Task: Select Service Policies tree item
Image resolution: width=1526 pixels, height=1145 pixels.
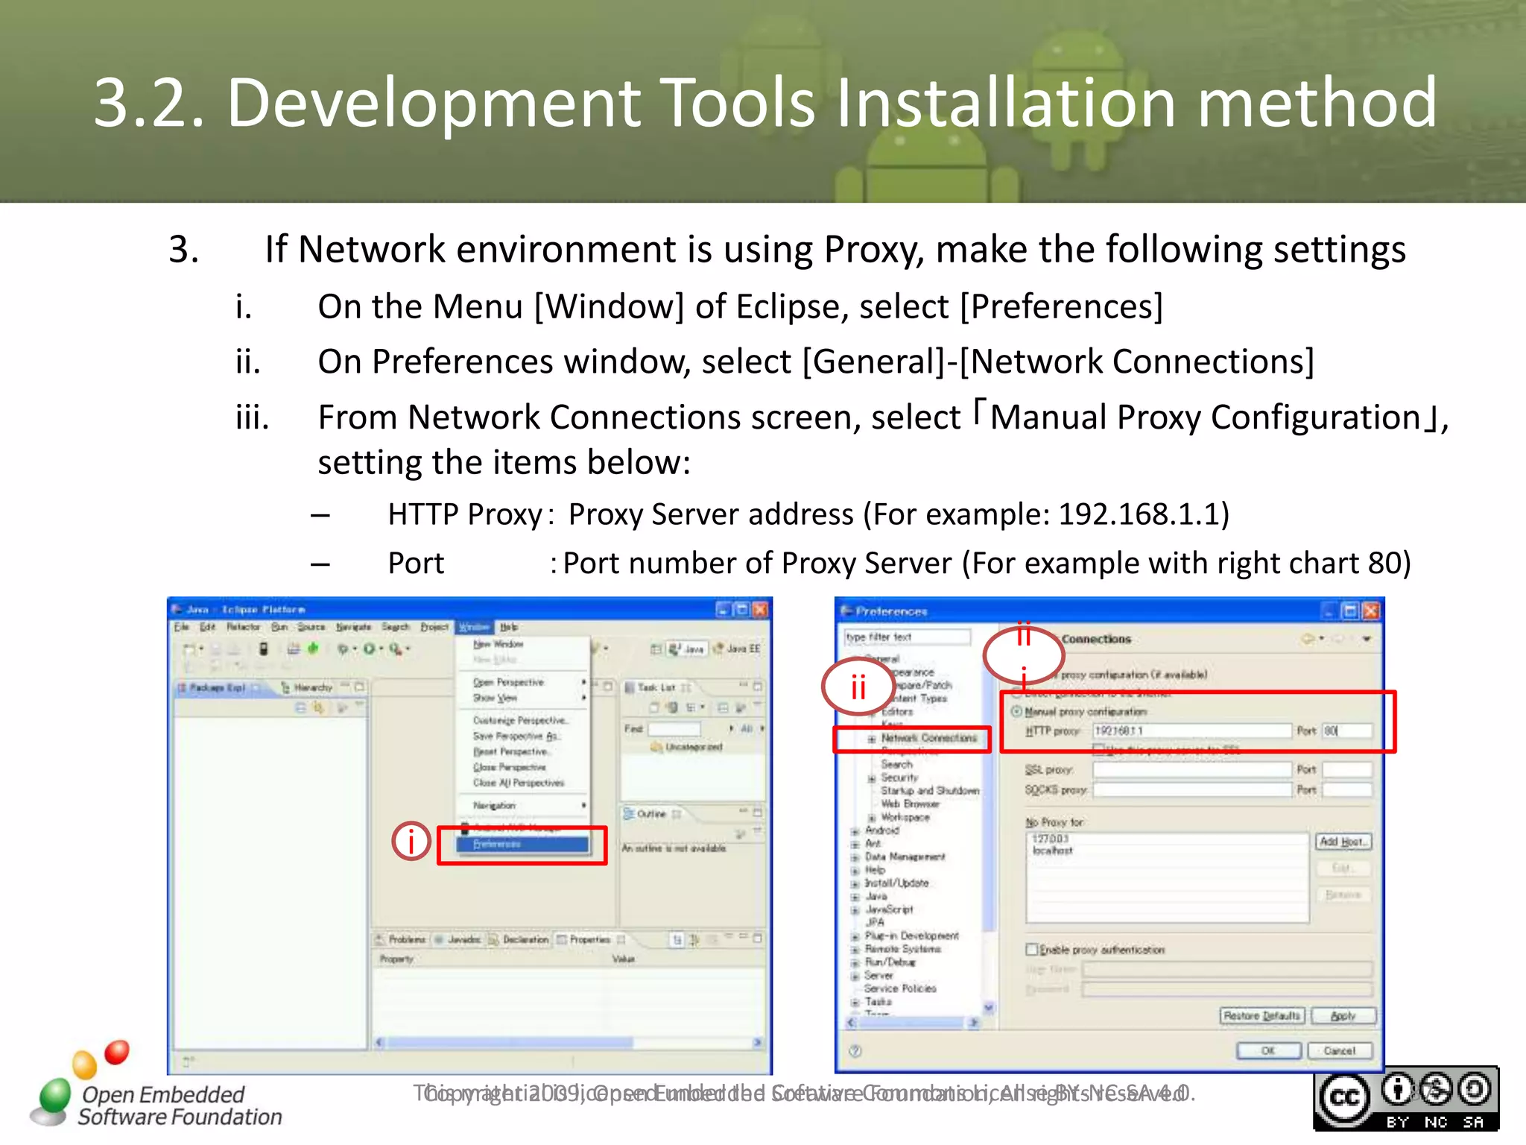Action: (x=900, y=988)
